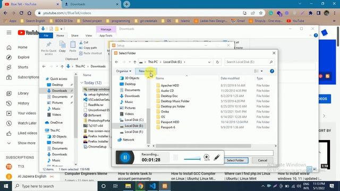
Task: Bookmark this page with star icon
Action: click(x=261, y=13)
